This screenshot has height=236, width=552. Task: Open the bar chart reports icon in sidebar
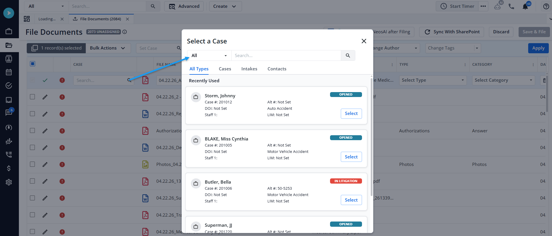(9, 141)
